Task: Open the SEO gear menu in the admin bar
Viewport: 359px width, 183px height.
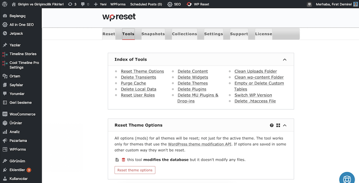Action: pos(174,4)
